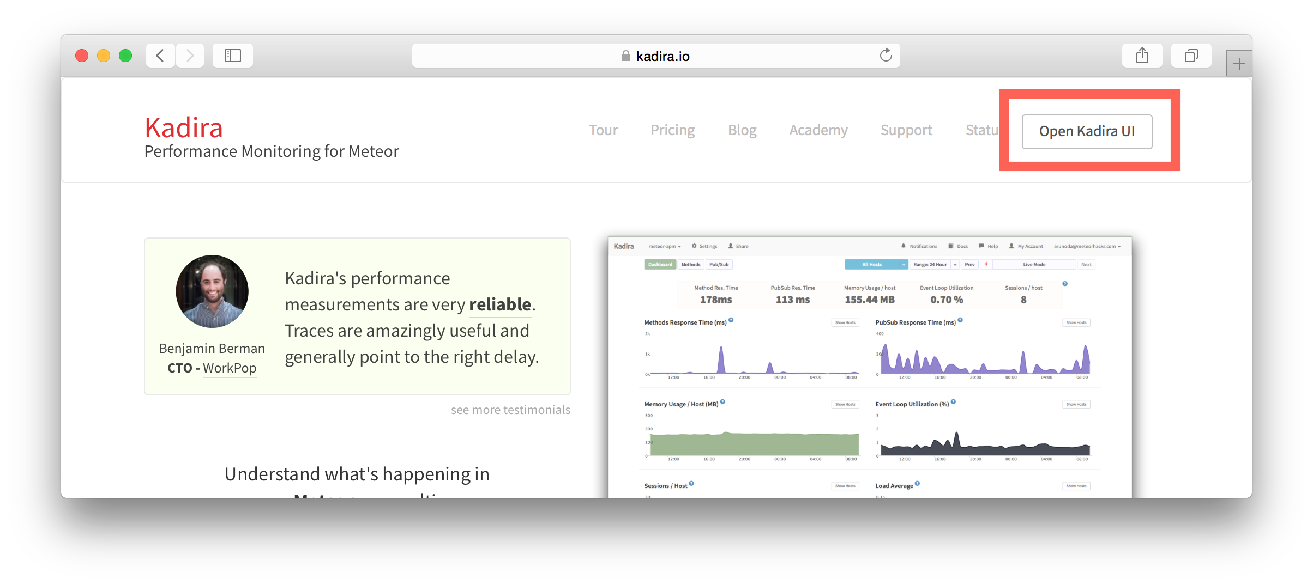Click Show Hosts for PubSub Response Time
1313x585 pixels.
point(1076,322)
